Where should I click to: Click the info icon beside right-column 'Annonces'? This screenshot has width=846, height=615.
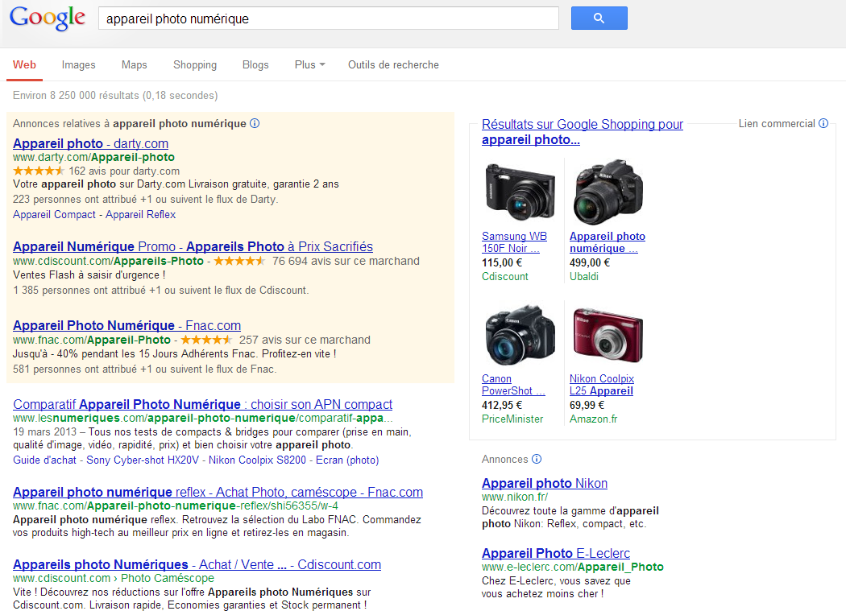(x=537, y=459)
